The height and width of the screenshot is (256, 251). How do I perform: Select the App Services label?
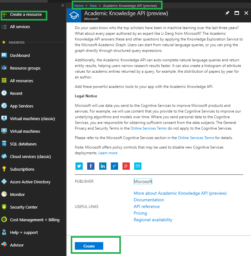pos(21,106)
